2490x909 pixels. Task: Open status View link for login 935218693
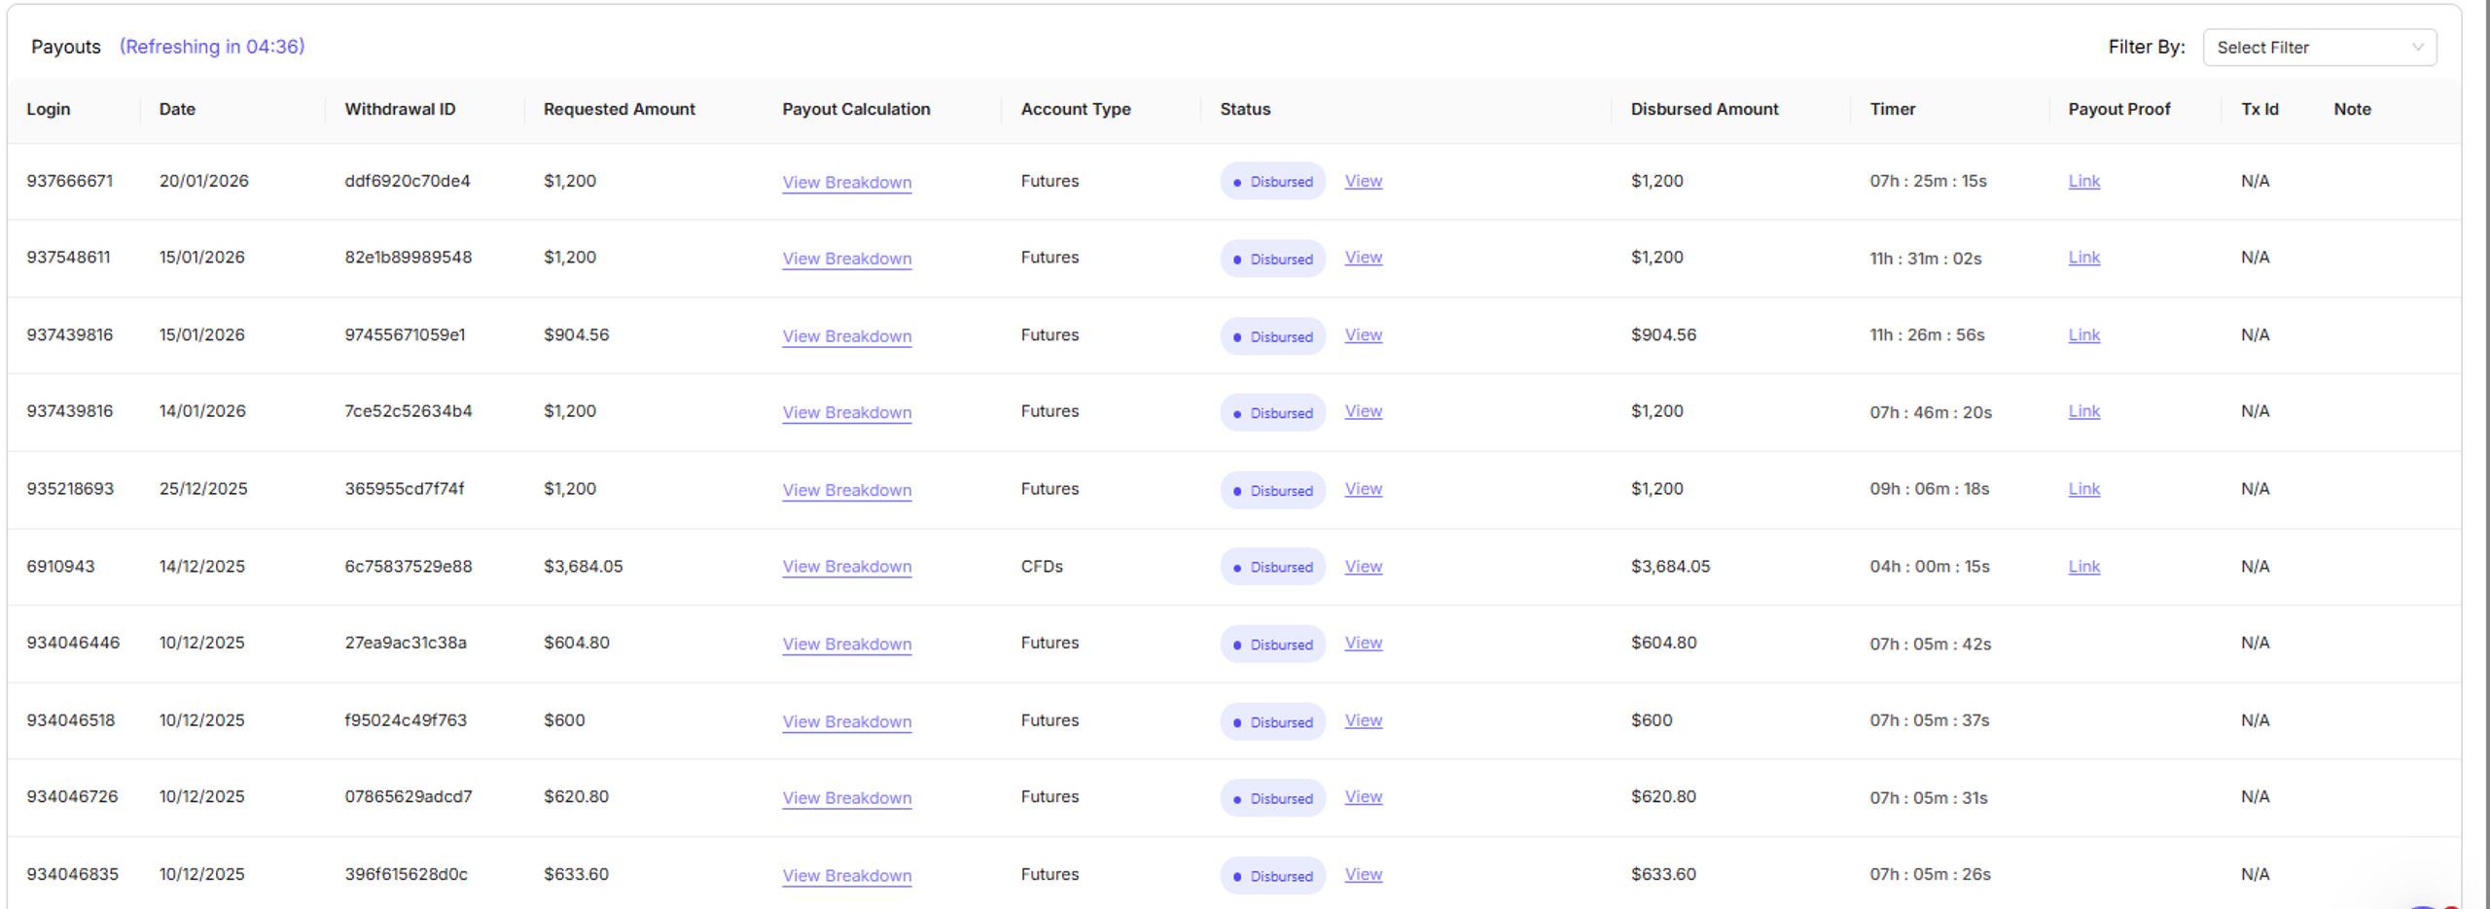point(1363,489)
